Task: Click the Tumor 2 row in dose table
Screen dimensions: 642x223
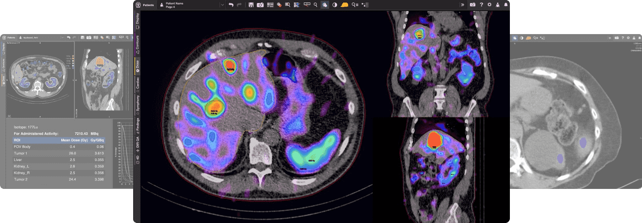Action: pyautogui.click(x=58, y=179)
